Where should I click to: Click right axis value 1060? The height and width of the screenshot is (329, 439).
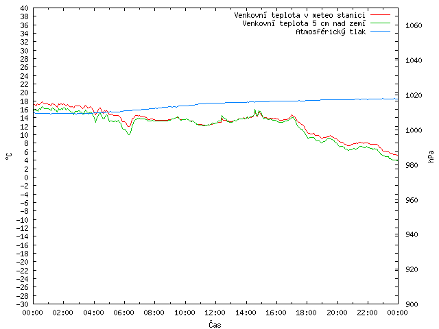point(414,25)
